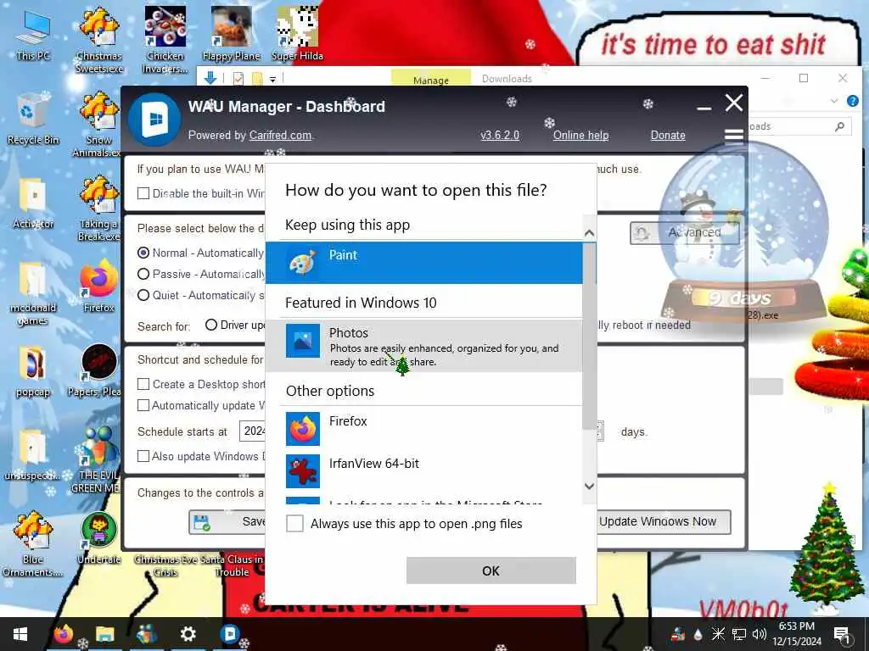The width and height of the screenshot is (869, 651).
Task: Check Also update Windows option
Action: (143, 455)
